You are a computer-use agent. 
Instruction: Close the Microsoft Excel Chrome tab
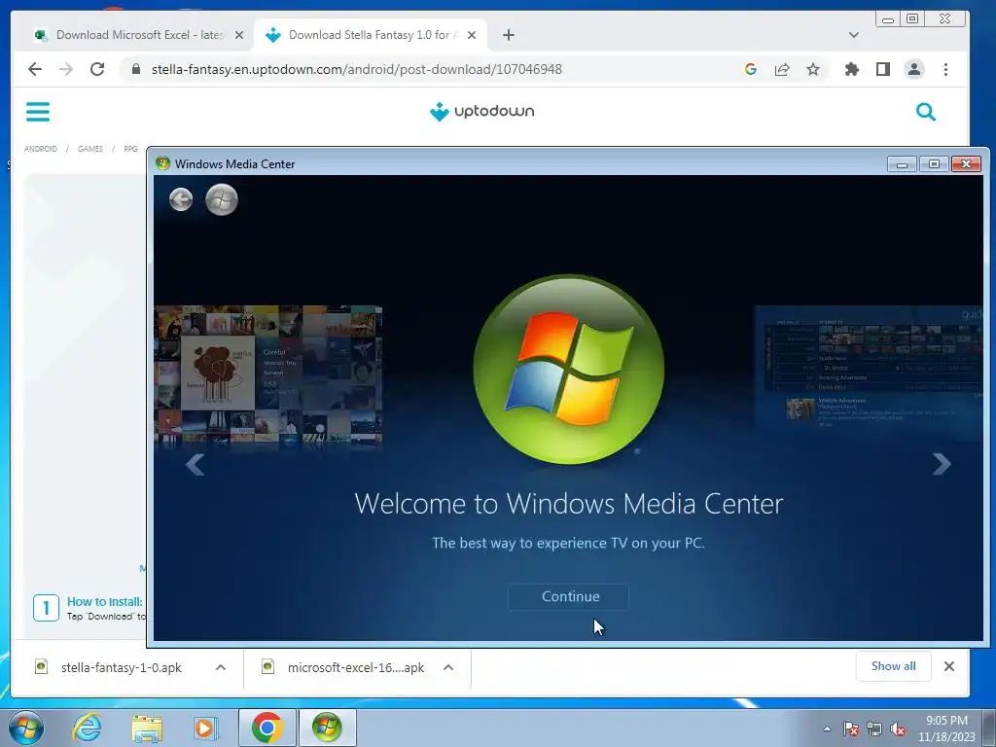pos(239,35)
